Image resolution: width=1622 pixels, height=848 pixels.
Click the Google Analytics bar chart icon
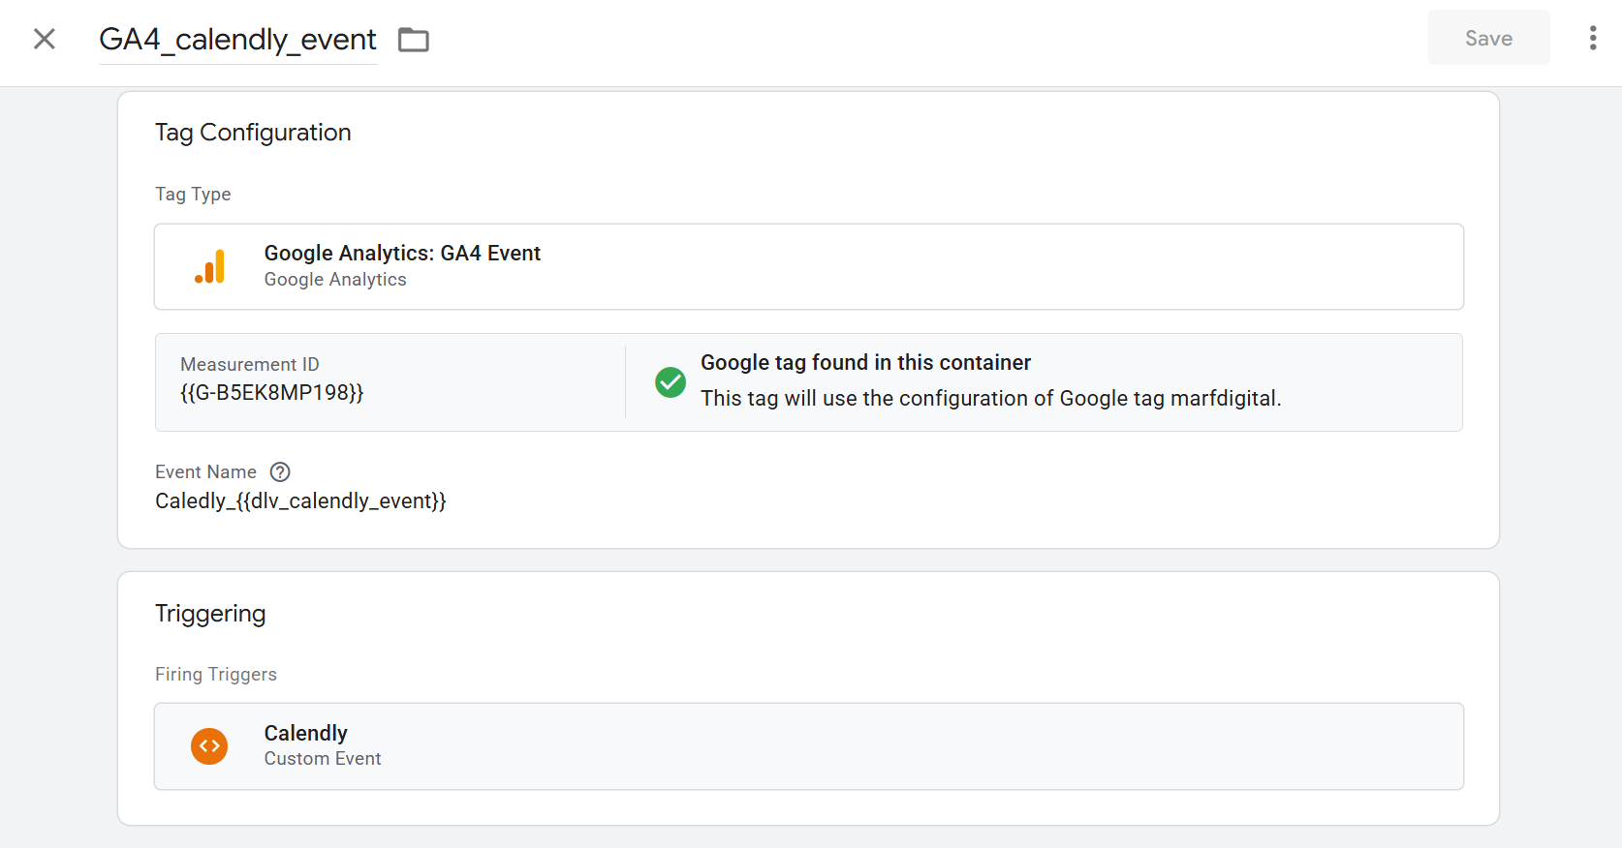click(x=210, y=266)
